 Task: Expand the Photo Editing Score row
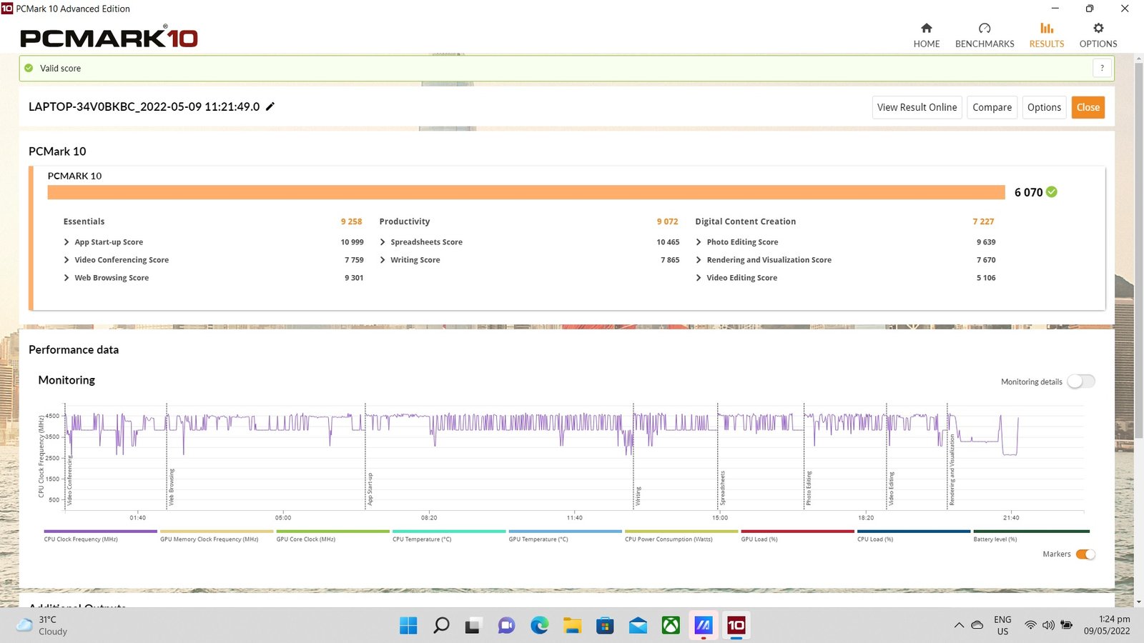coord(699,242)
